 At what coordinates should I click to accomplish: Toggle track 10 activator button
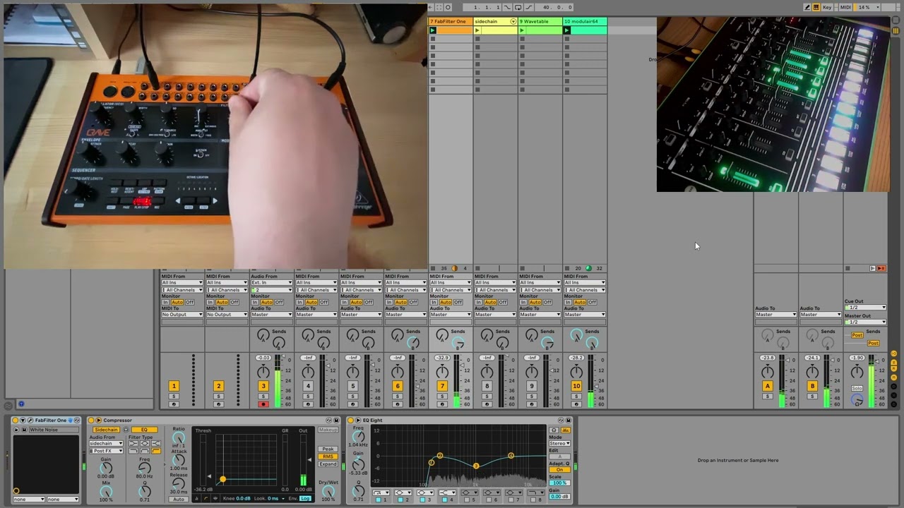pos(576,386)
